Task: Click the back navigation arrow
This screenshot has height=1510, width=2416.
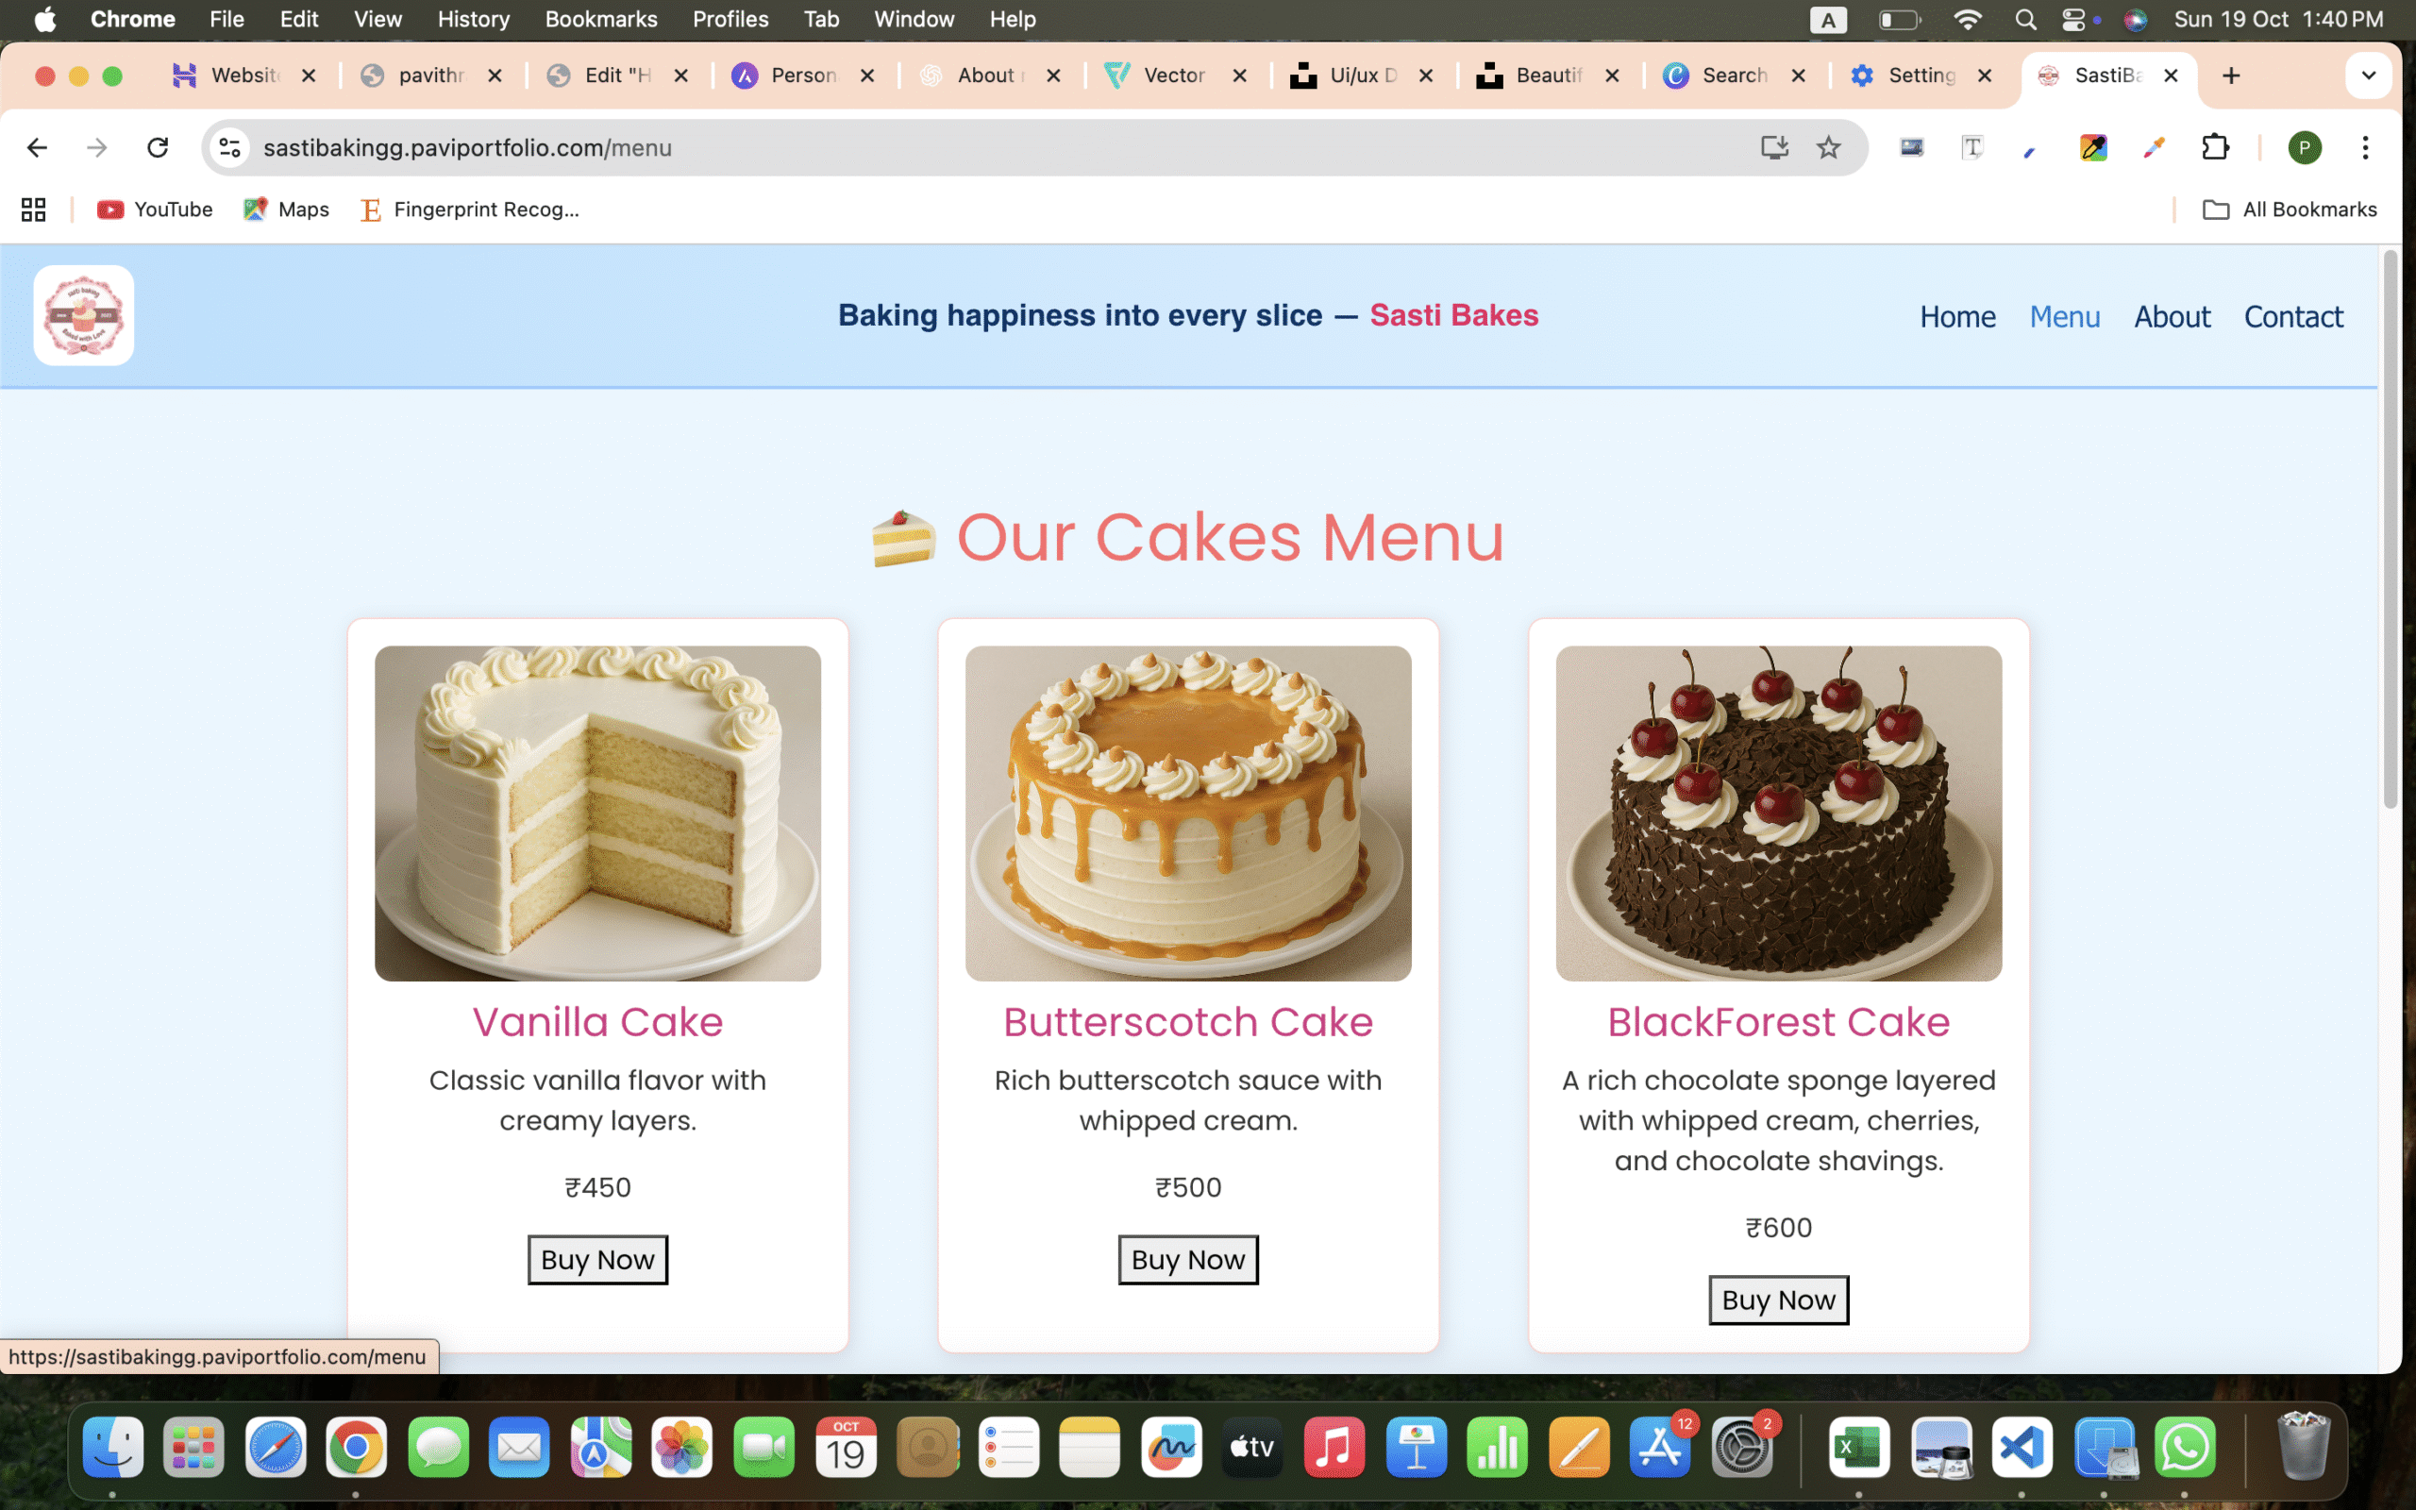Action: coord(37,147)
